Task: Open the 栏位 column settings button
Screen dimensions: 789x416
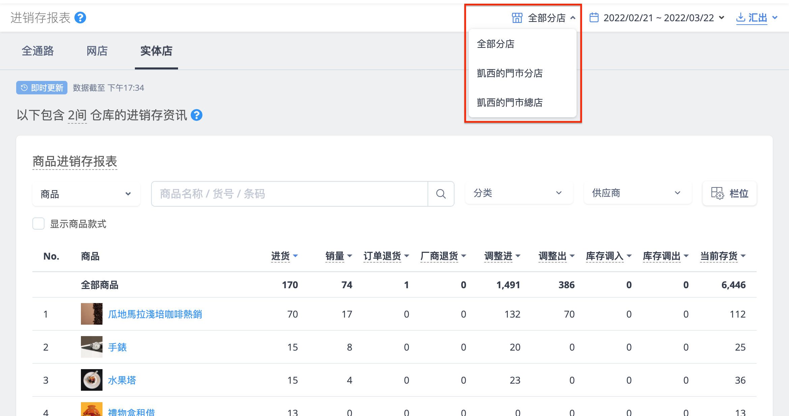Action: [730, 194]
